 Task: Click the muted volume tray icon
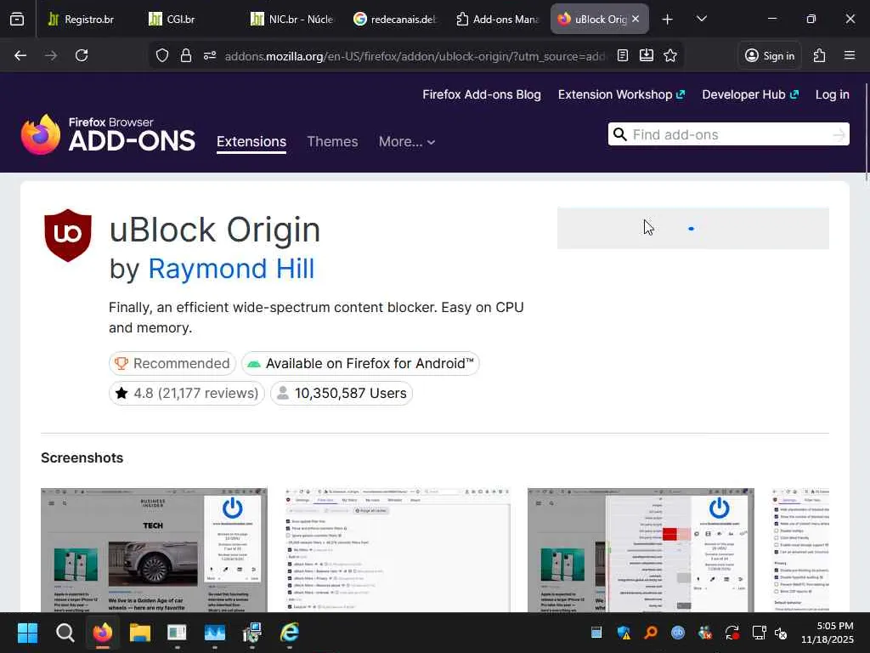pos(781,633)
